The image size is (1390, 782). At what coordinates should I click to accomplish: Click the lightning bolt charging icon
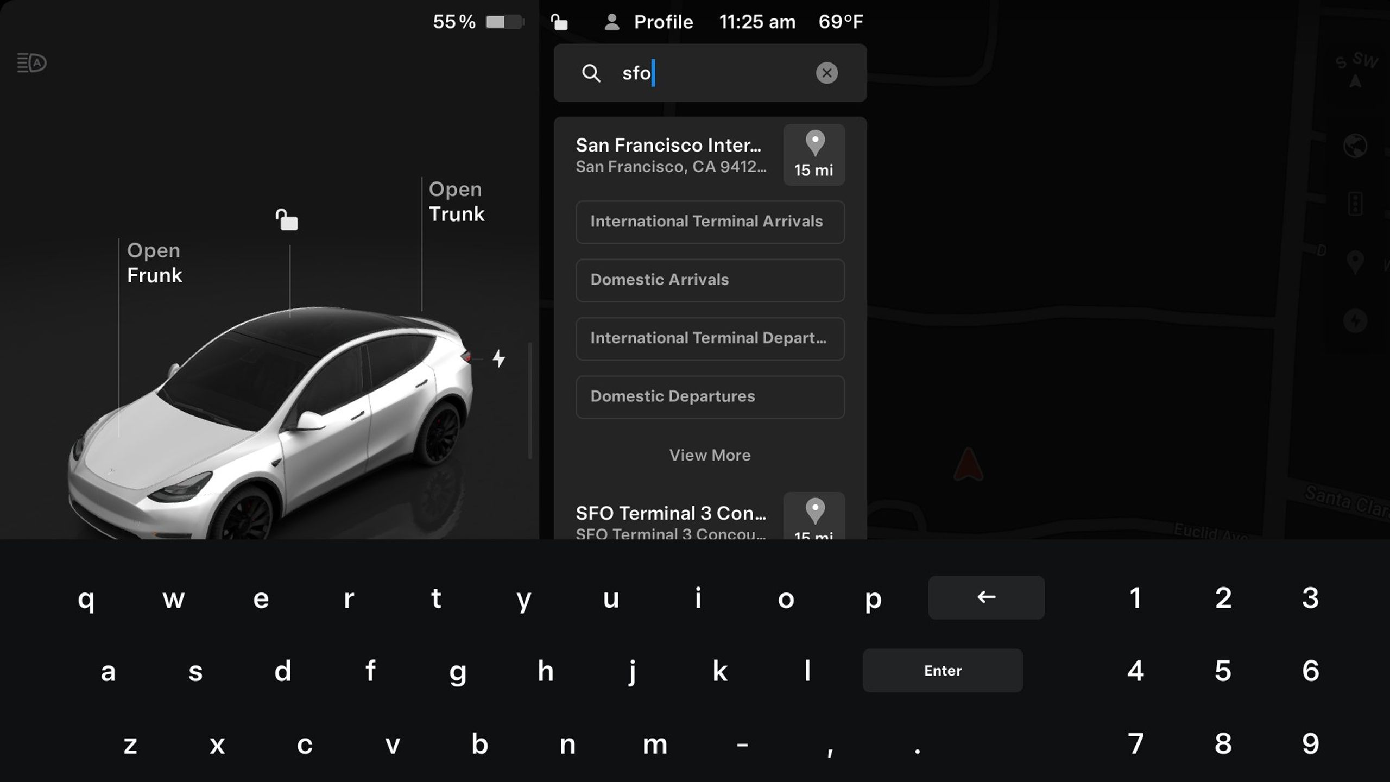pyautogui.click(x=497, y=358)
